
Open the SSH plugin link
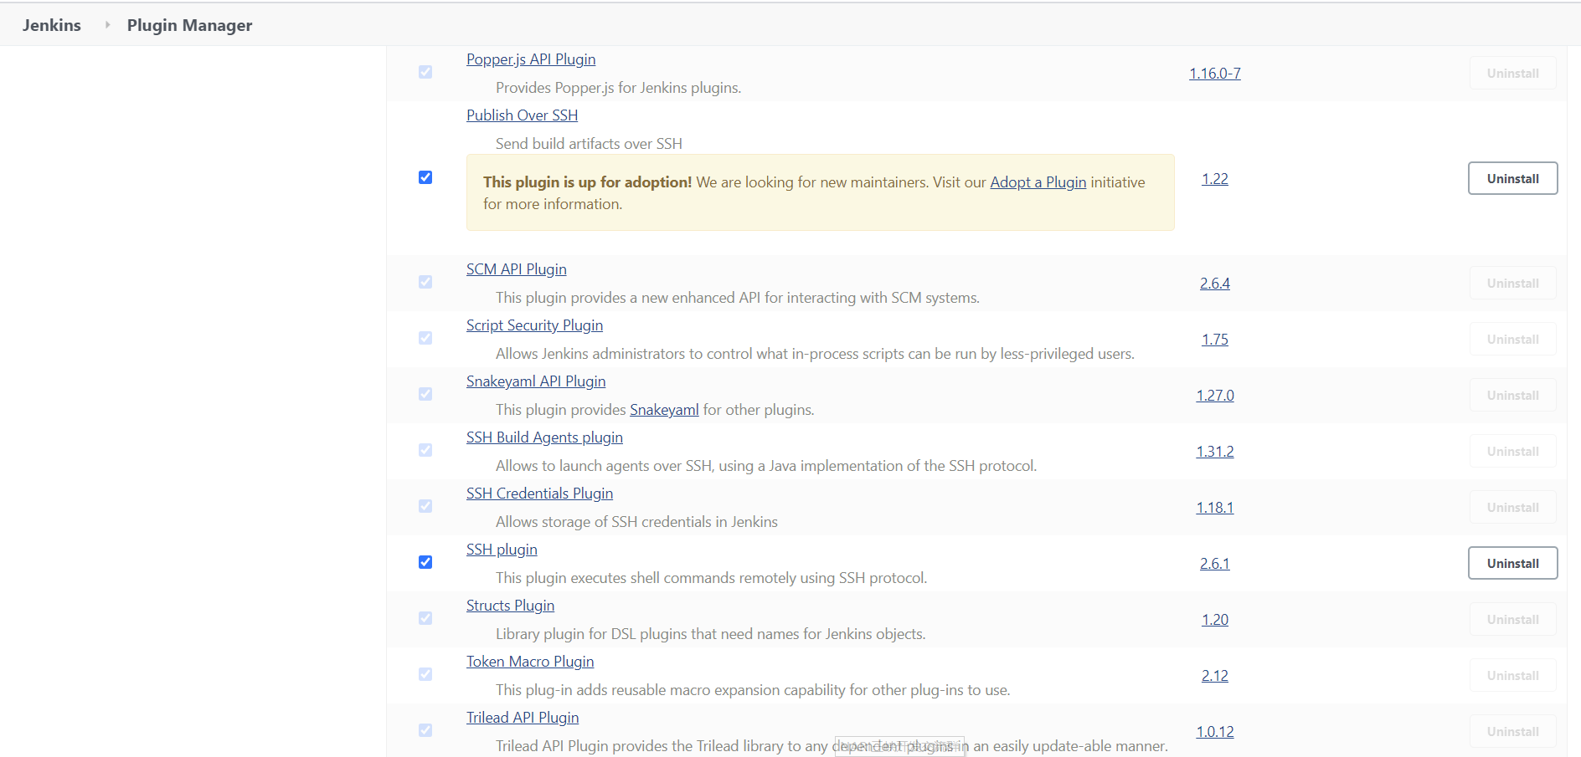[x=502, y=550]
